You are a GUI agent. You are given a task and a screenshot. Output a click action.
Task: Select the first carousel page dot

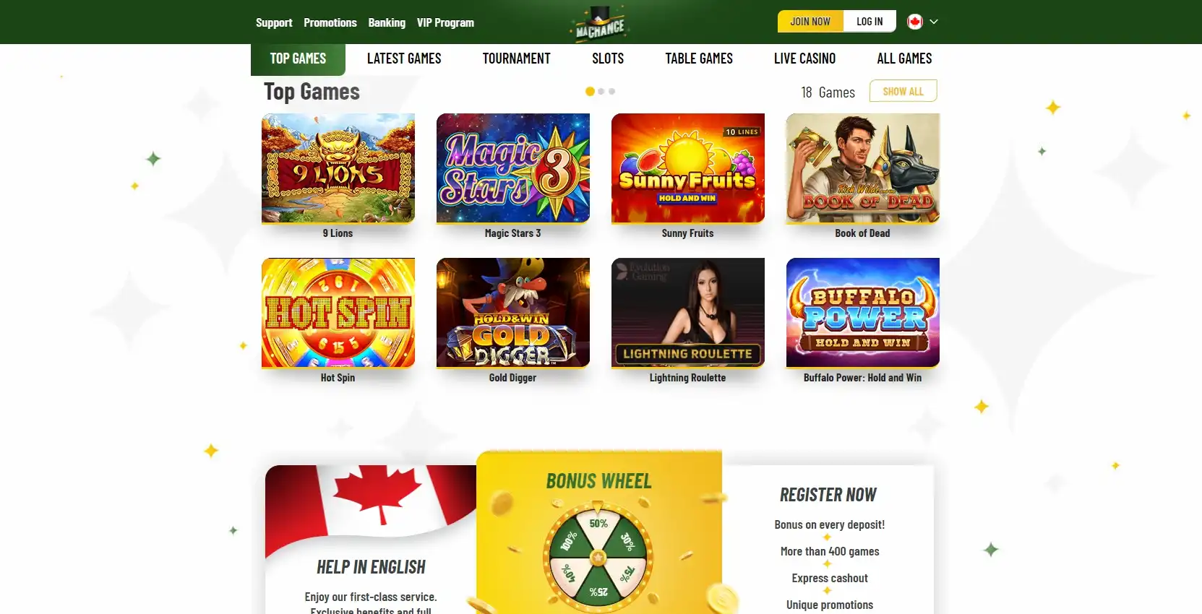tap(590, 92)
